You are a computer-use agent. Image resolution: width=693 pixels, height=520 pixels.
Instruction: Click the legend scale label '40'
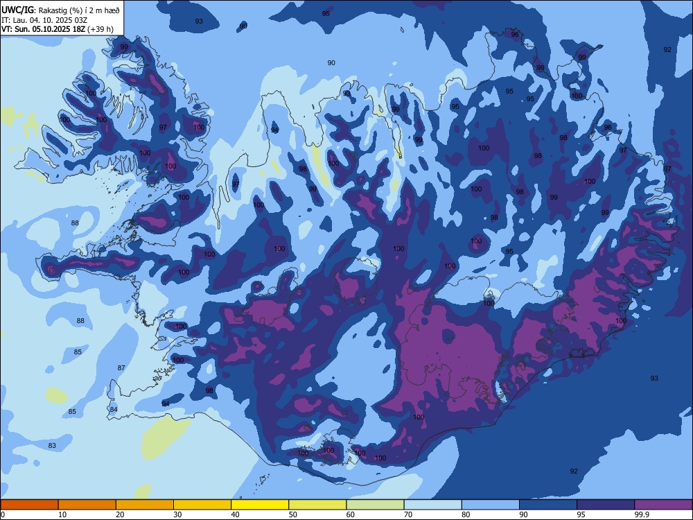[235, 514]
